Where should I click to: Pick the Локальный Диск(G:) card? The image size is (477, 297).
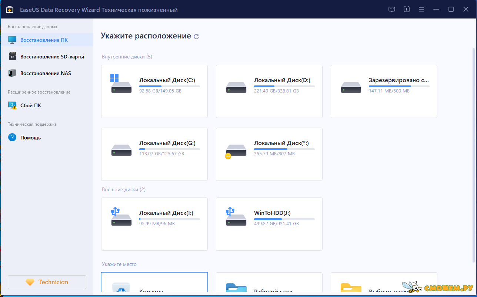(x=154, y=154)
